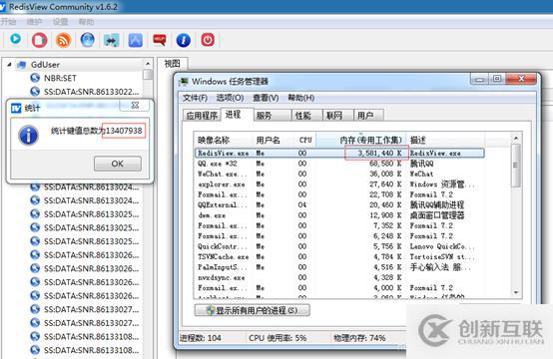Click the icon beside SS:DATA:SNR.86133022 key
This screenshot has height=359, width=553.
35,92
